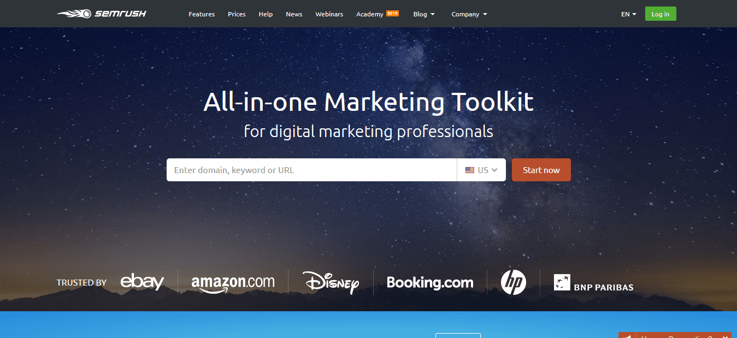Click the BNP Paribas logo
737x338 pixels.
point(593,282)
